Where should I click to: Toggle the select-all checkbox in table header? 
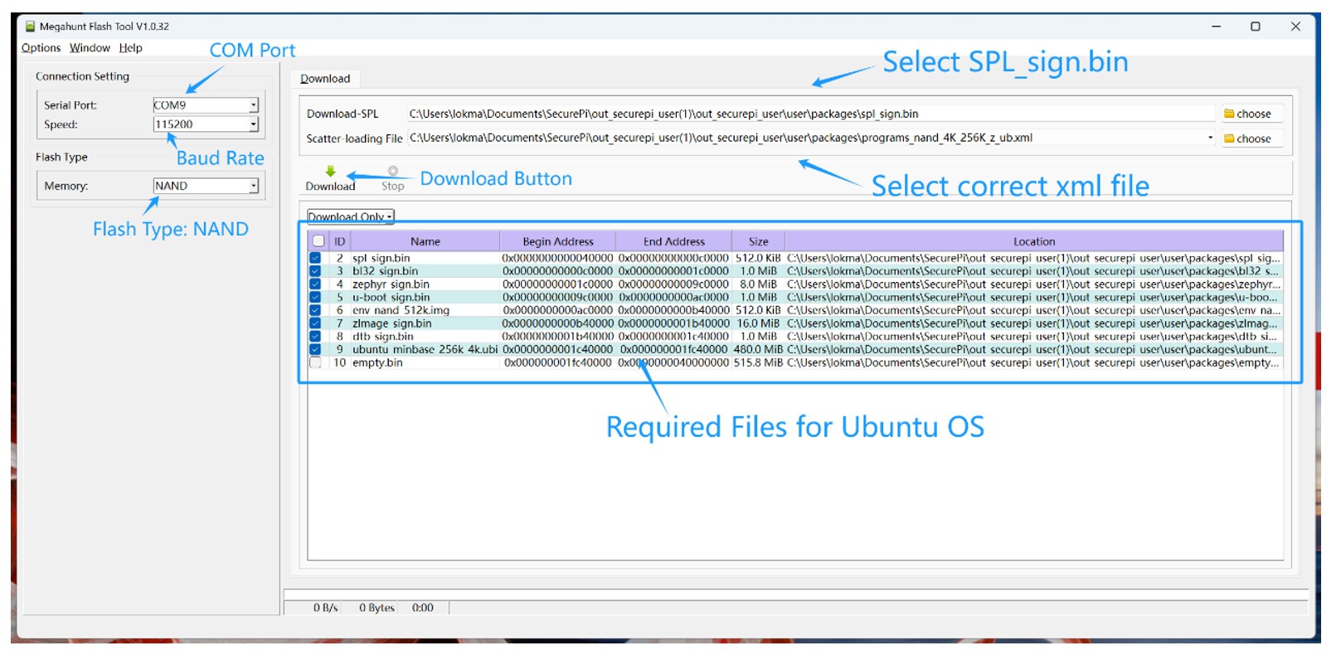(x=318, y=241)
